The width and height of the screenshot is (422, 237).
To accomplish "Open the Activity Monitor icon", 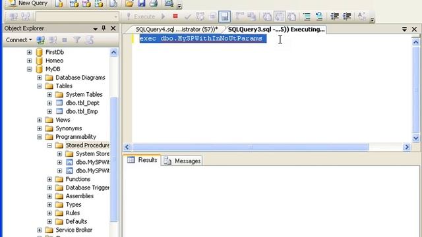I will [x=169, y=3].
